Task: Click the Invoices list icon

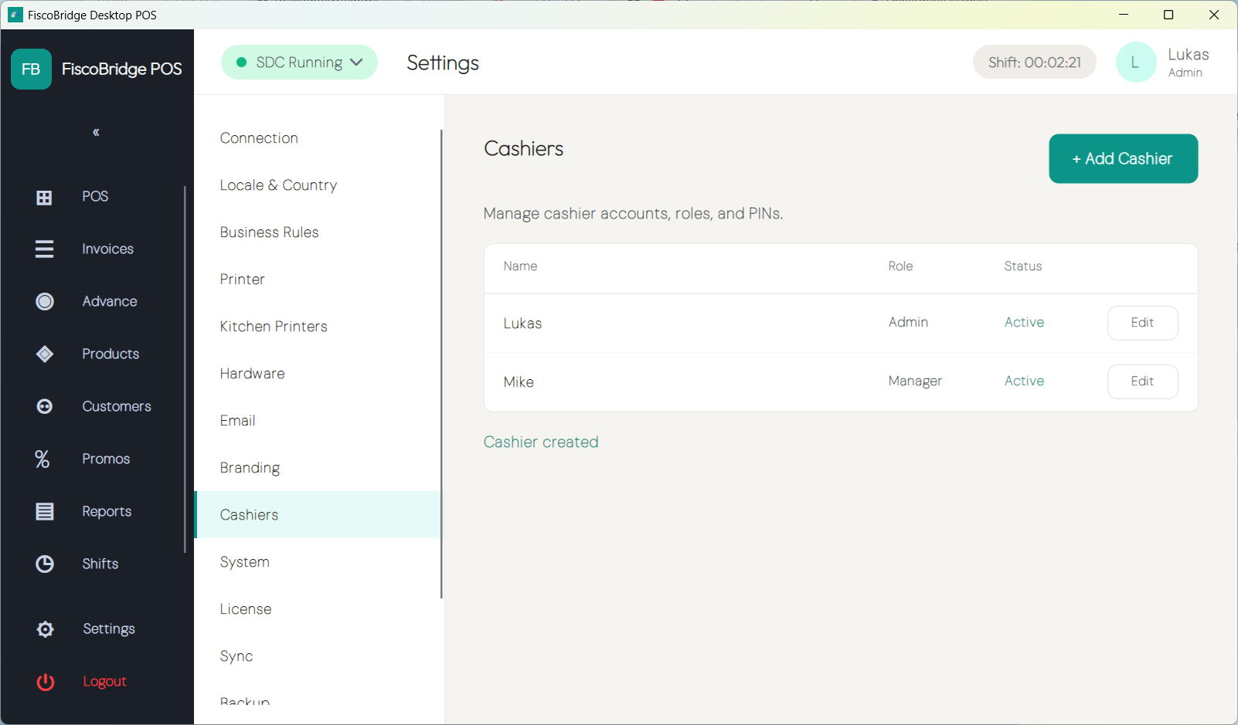Action: 45,249
